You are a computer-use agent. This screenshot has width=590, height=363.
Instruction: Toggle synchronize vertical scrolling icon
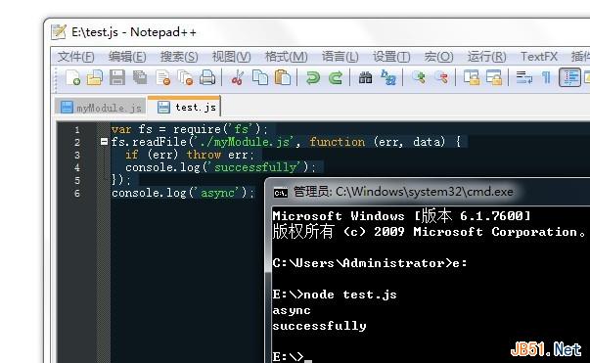472,78
